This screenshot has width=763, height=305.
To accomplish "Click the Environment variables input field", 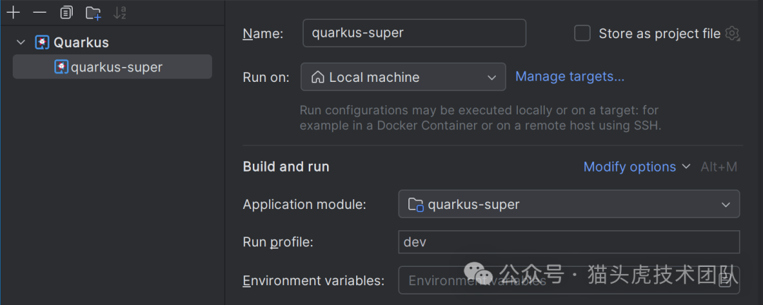I will point(551,280).
